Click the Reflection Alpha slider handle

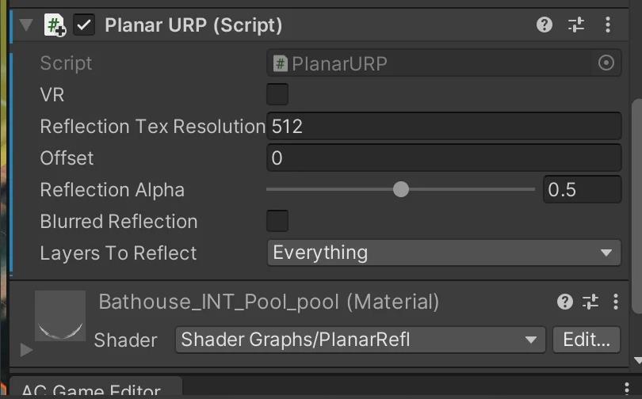pyautogui.click(x=401, y=189)
